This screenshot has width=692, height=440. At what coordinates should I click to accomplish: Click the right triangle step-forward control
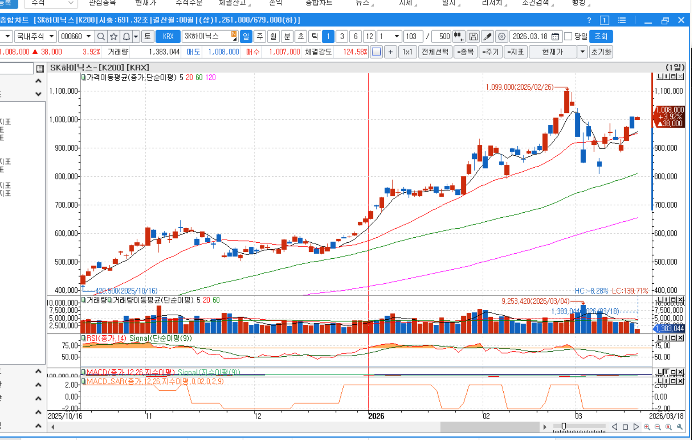636,427
